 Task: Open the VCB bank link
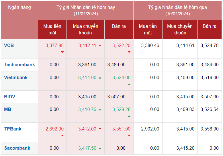(9, 45)
